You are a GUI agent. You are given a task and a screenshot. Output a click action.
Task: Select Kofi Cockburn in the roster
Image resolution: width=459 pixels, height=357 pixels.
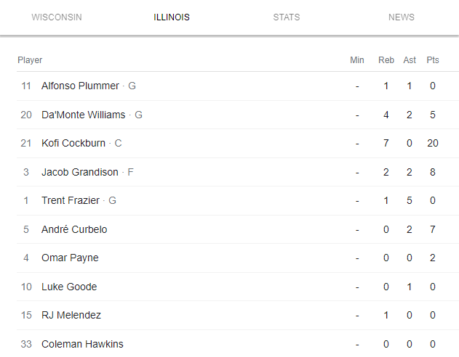(73, 143)
